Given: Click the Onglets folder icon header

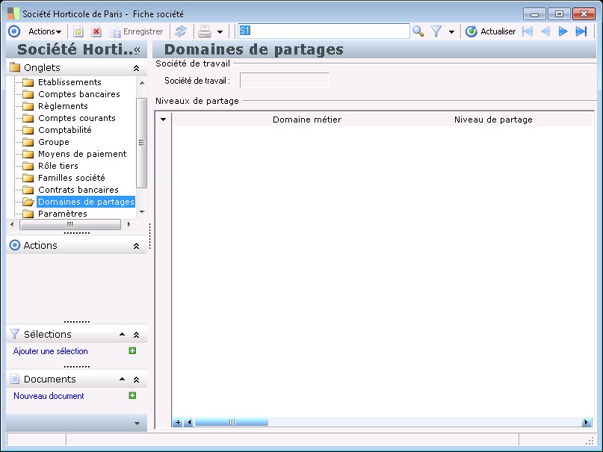Looking at the screenshot, I should [15, 67].
